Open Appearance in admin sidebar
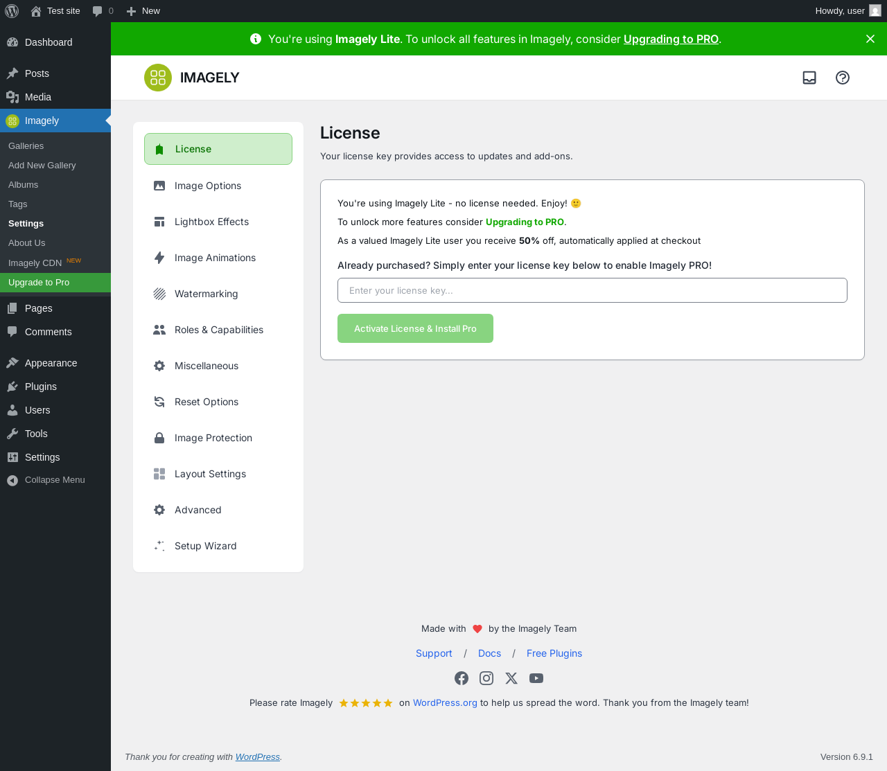The width and height of the screenshot is (887, 771). 55,363
